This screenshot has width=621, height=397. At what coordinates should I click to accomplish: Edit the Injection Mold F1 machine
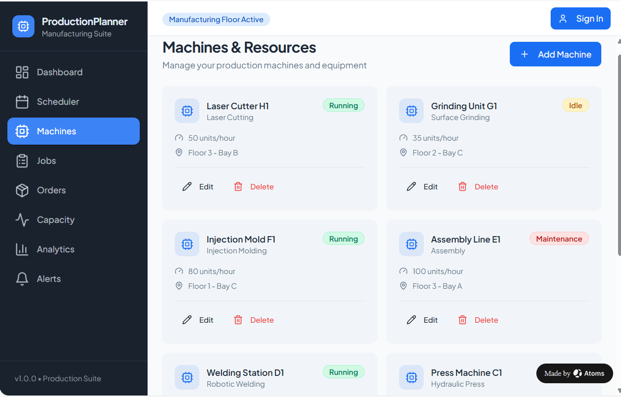click(x=198, y=320)
